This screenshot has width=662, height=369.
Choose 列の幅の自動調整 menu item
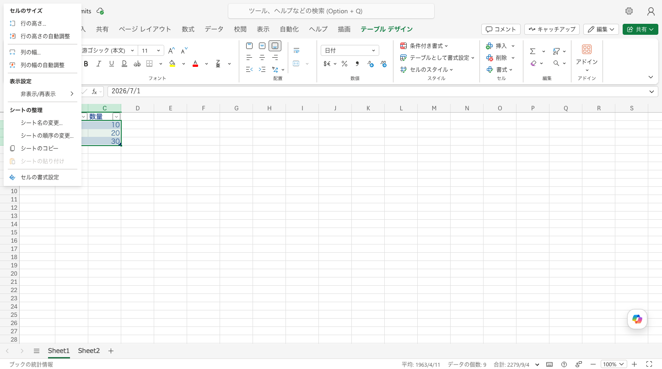point(42,65)
